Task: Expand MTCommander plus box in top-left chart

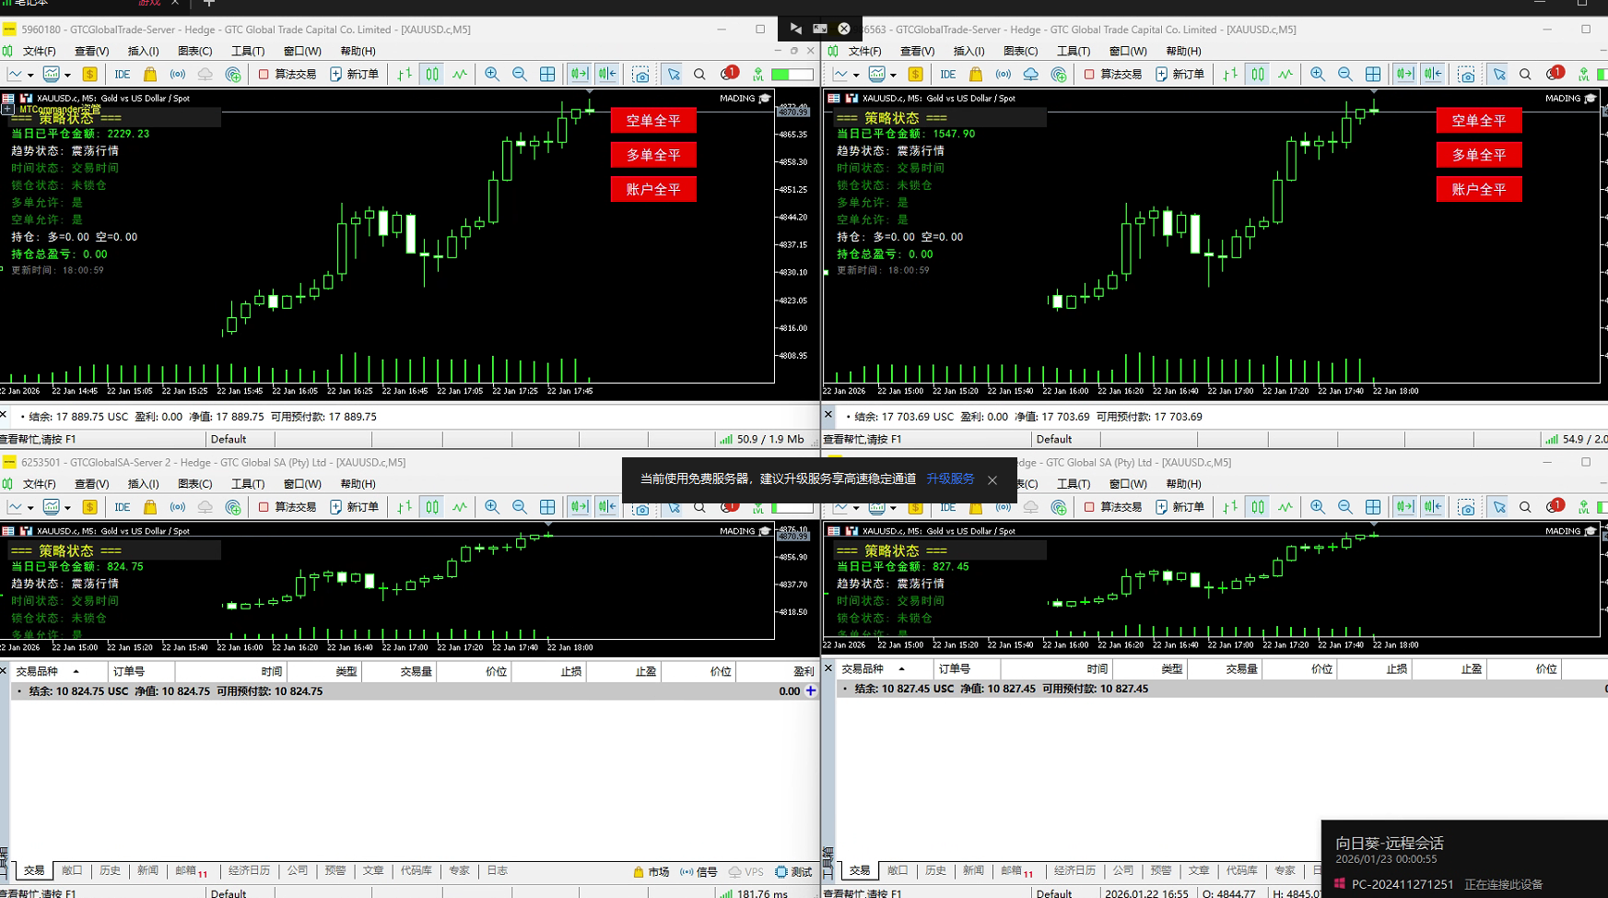Action: [7, 109]
